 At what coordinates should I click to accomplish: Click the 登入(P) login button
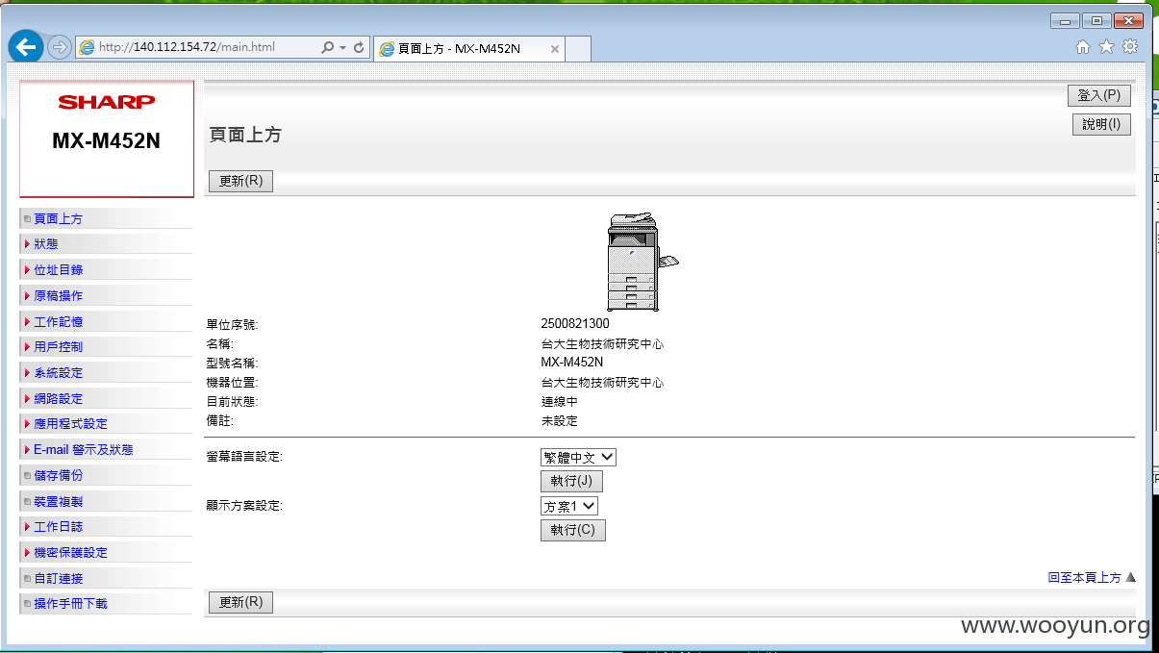click(x=1098, y=95)
